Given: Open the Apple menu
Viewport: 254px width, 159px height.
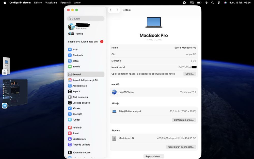Looking at the screenshot, I should pyautogui.click(x=5, y=3).
